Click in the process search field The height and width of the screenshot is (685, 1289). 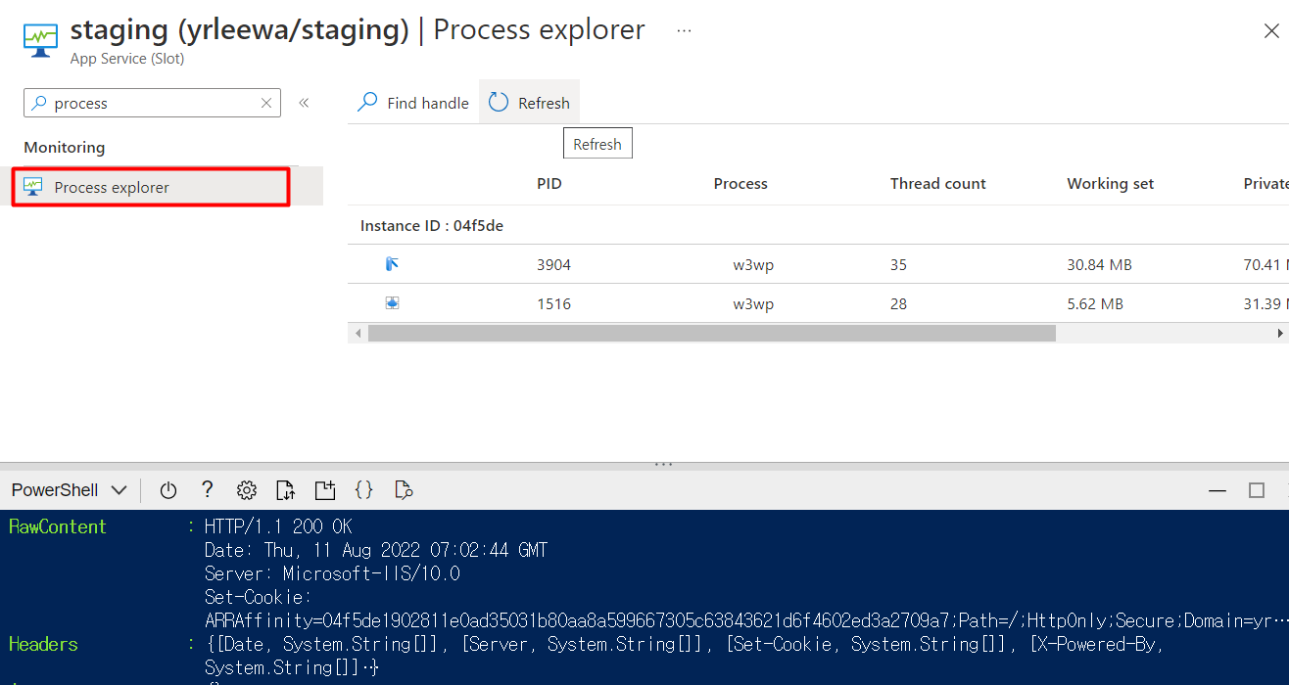(x=152, y=103)
